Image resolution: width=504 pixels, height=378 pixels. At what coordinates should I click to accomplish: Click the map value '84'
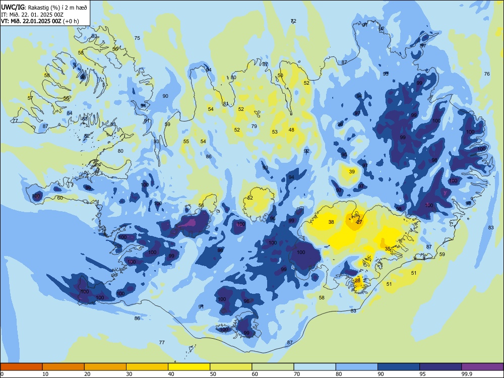70,113
